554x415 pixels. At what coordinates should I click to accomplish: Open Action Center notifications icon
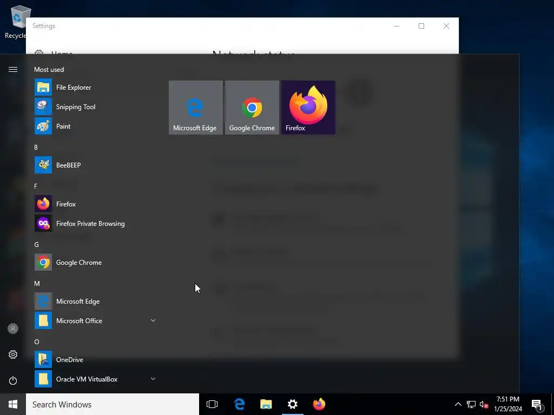coord(537,405)
